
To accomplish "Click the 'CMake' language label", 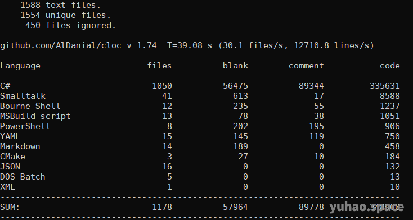I will tap(12, 157).
